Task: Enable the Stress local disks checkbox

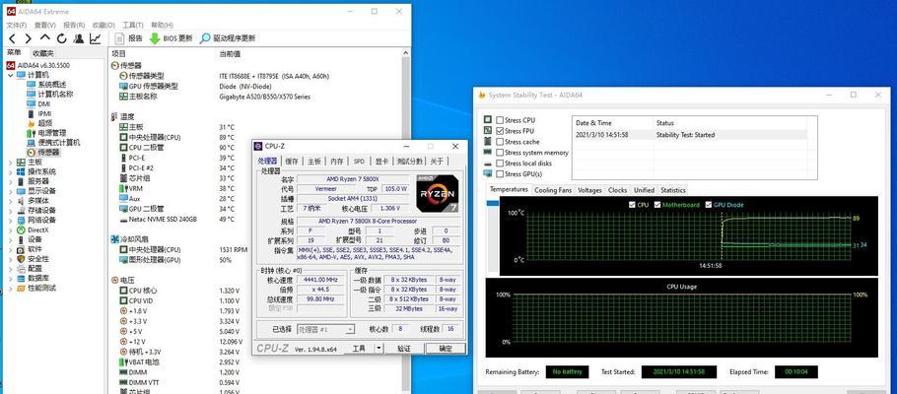Action: click(500, 164)
